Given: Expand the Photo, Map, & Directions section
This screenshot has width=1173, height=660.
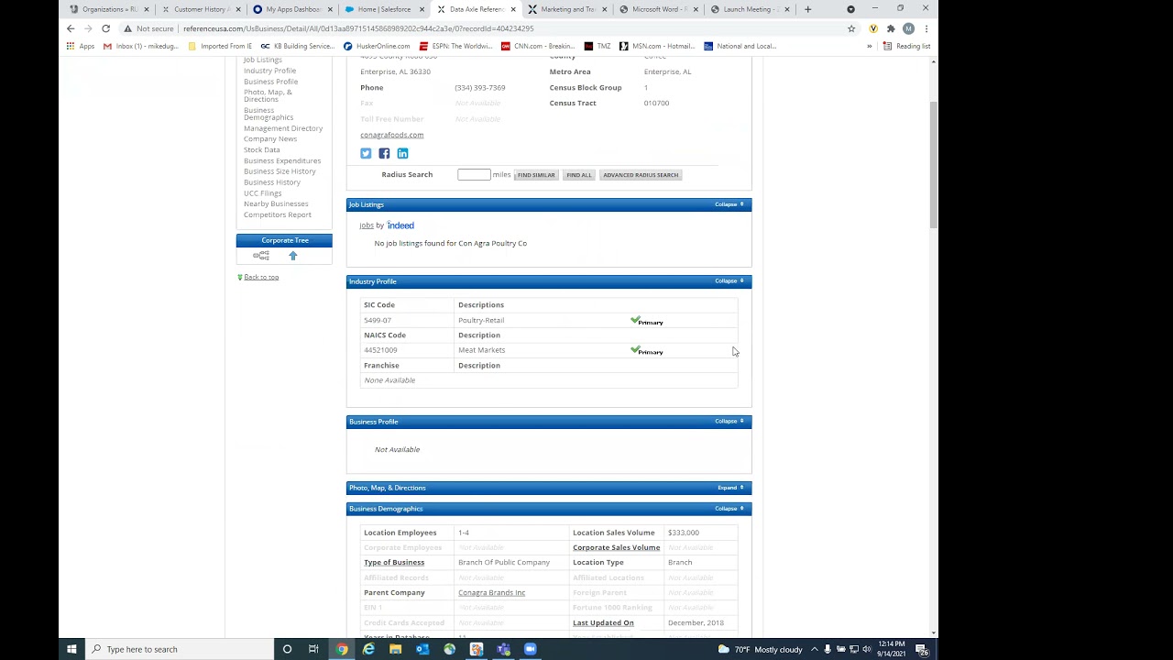Looking at the screenshot, I should [730, 488].
